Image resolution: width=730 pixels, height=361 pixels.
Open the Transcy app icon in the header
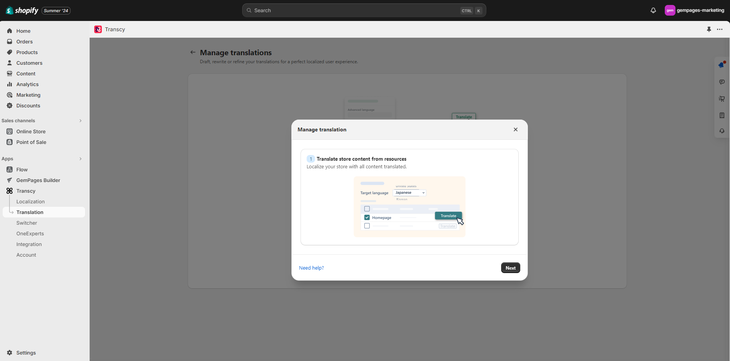(x=98, y=29)
